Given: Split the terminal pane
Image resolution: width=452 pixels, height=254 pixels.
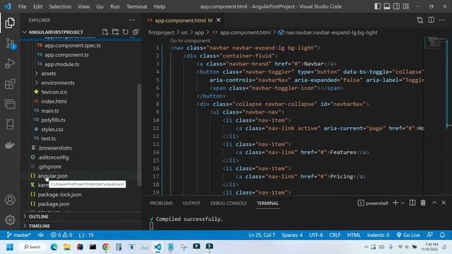Looking at the screenshot, I should pos(412,202).
